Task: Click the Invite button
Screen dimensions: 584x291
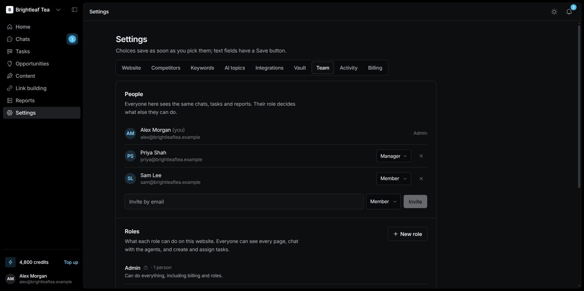Action: (415, 201)
